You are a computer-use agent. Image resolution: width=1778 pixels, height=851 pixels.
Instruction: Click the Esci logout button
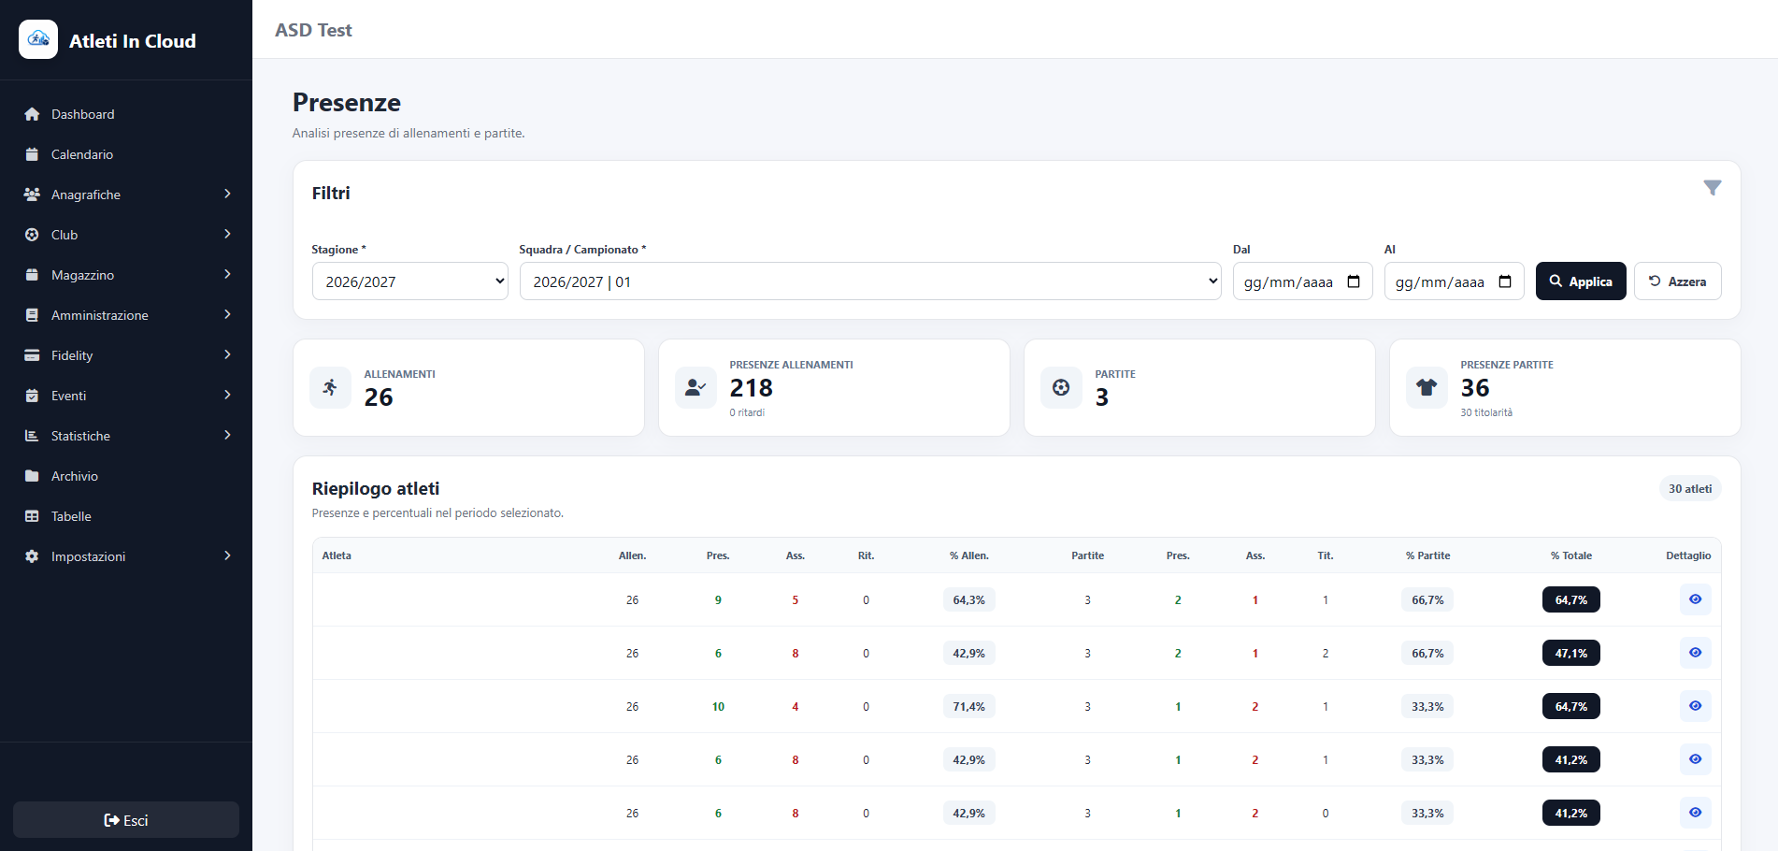tap(126, 820)
